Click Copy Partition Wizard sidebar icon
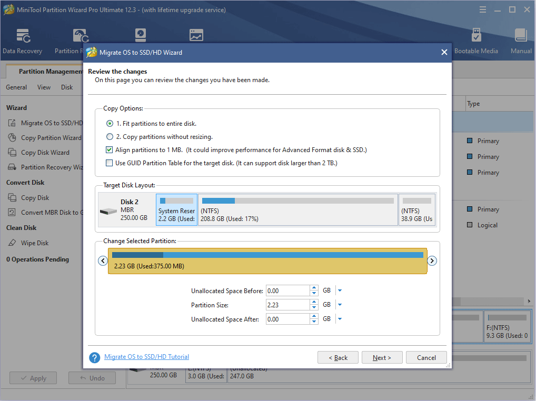 12,138
